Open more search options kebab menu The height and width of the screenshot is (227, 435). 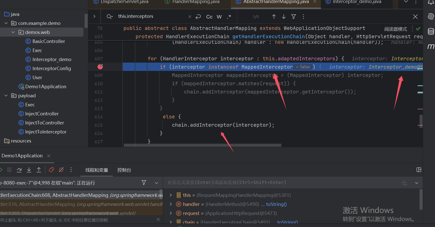click(303, 17)
